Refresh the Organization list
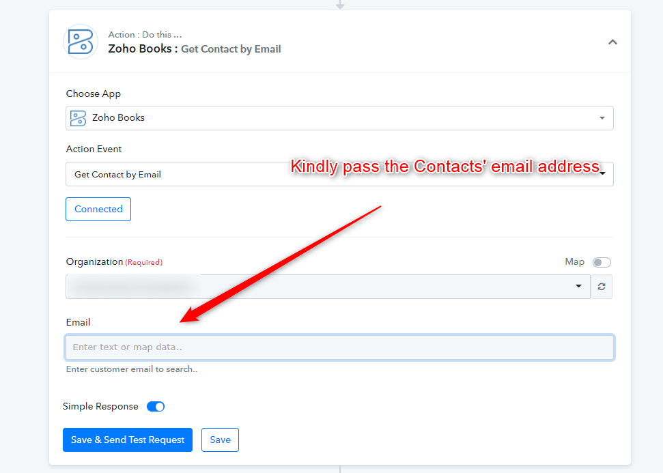This screenshot has height=473, width=663. (x=602, y=287)
